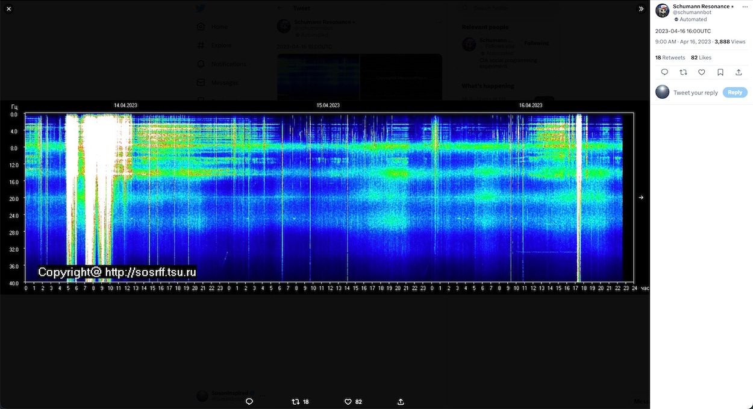The width and height of the screenshot is (753, 409).
Task: Click the tweet text 2023-04-16 16:00UTC
Action: [x=683, y=31]
